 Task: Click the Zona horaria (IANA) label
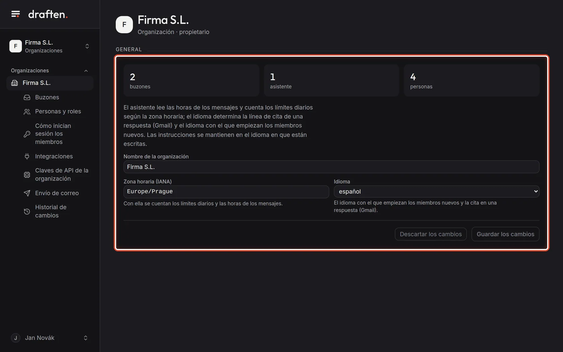click(147, 182)
